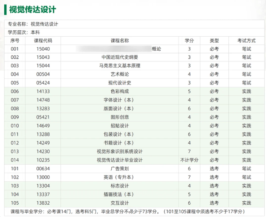Select course code 14230

[x=43, y=151]
